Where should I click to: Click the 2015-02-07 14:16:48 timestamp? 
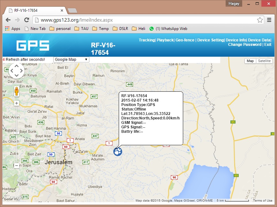(x=140, y=100)
